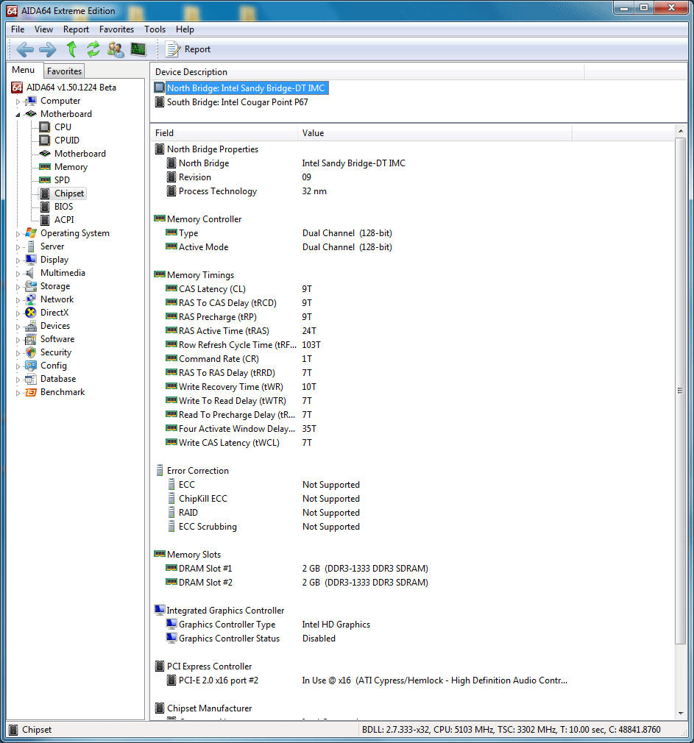Click the Forward navigation arrow
The image size is (694, 743).
coord(47,49)
